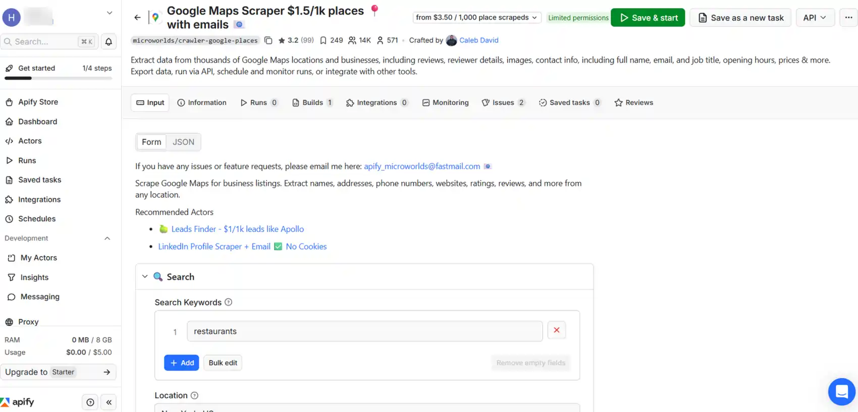858x412 pixels.
Task: Remove the restaurants keyword with red X
Action: click(x=557, y=330)
